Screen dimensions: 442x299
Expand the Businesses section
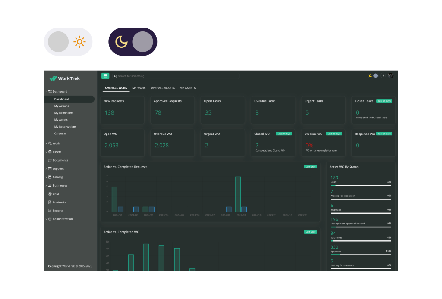tap(46, 185)
